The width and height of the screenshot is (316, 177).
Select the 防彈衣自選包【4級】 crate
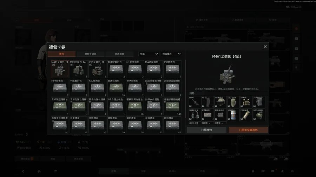153,106
